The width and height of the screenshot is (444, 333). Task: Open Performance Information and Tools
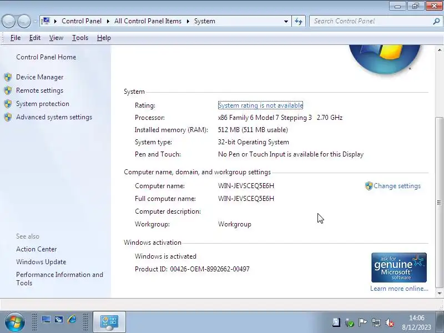point(59,279)
